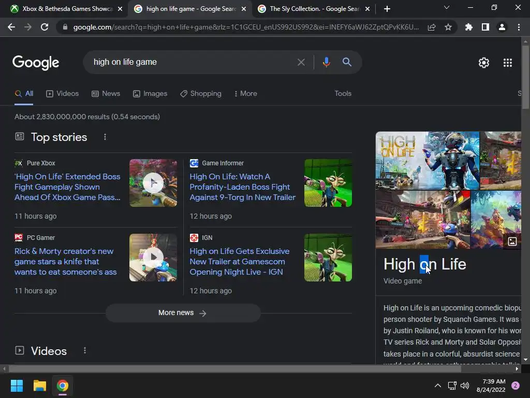Viewport: 530px width, 398px height.
Task: Click the scroll down arrow of vertical scrollbar
Action: [x=525, y=360]
